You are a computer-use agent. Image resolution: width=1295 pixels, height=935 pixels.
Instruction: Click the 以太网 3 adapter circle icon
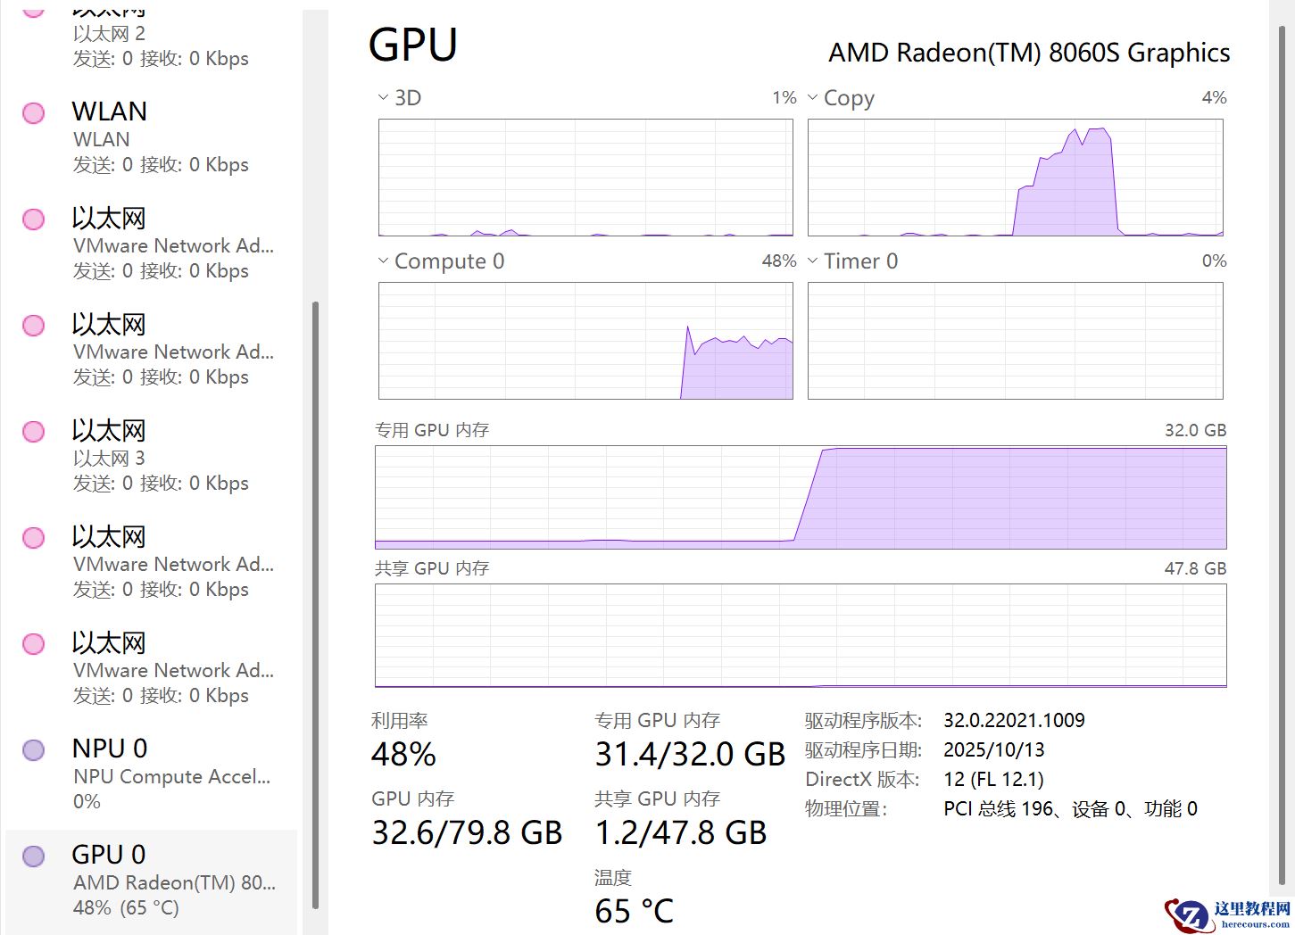tap(34, 432)
